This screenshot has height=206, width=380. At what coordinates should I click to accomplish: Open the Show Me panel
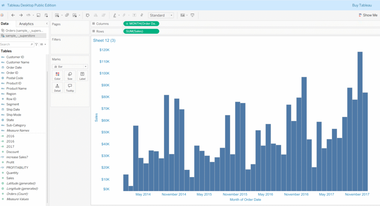(368, 15)
